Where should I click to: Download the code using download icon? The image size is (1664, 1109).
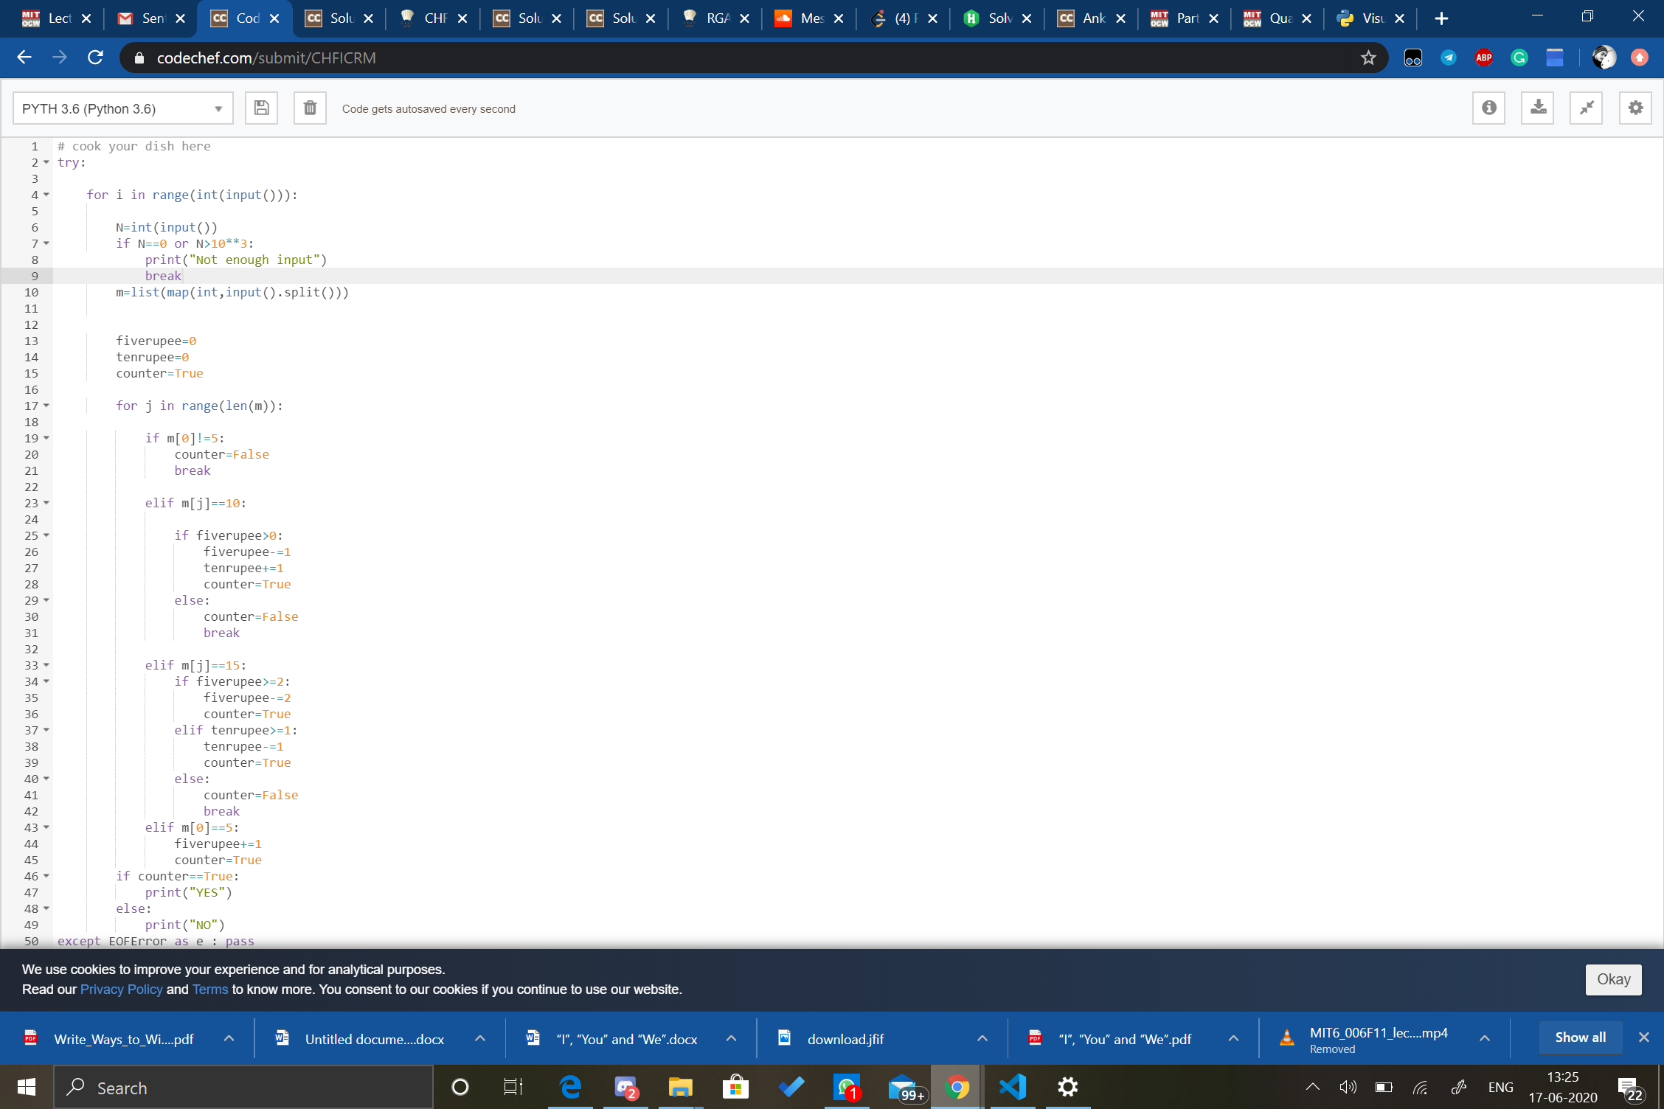click(1538, 108)
